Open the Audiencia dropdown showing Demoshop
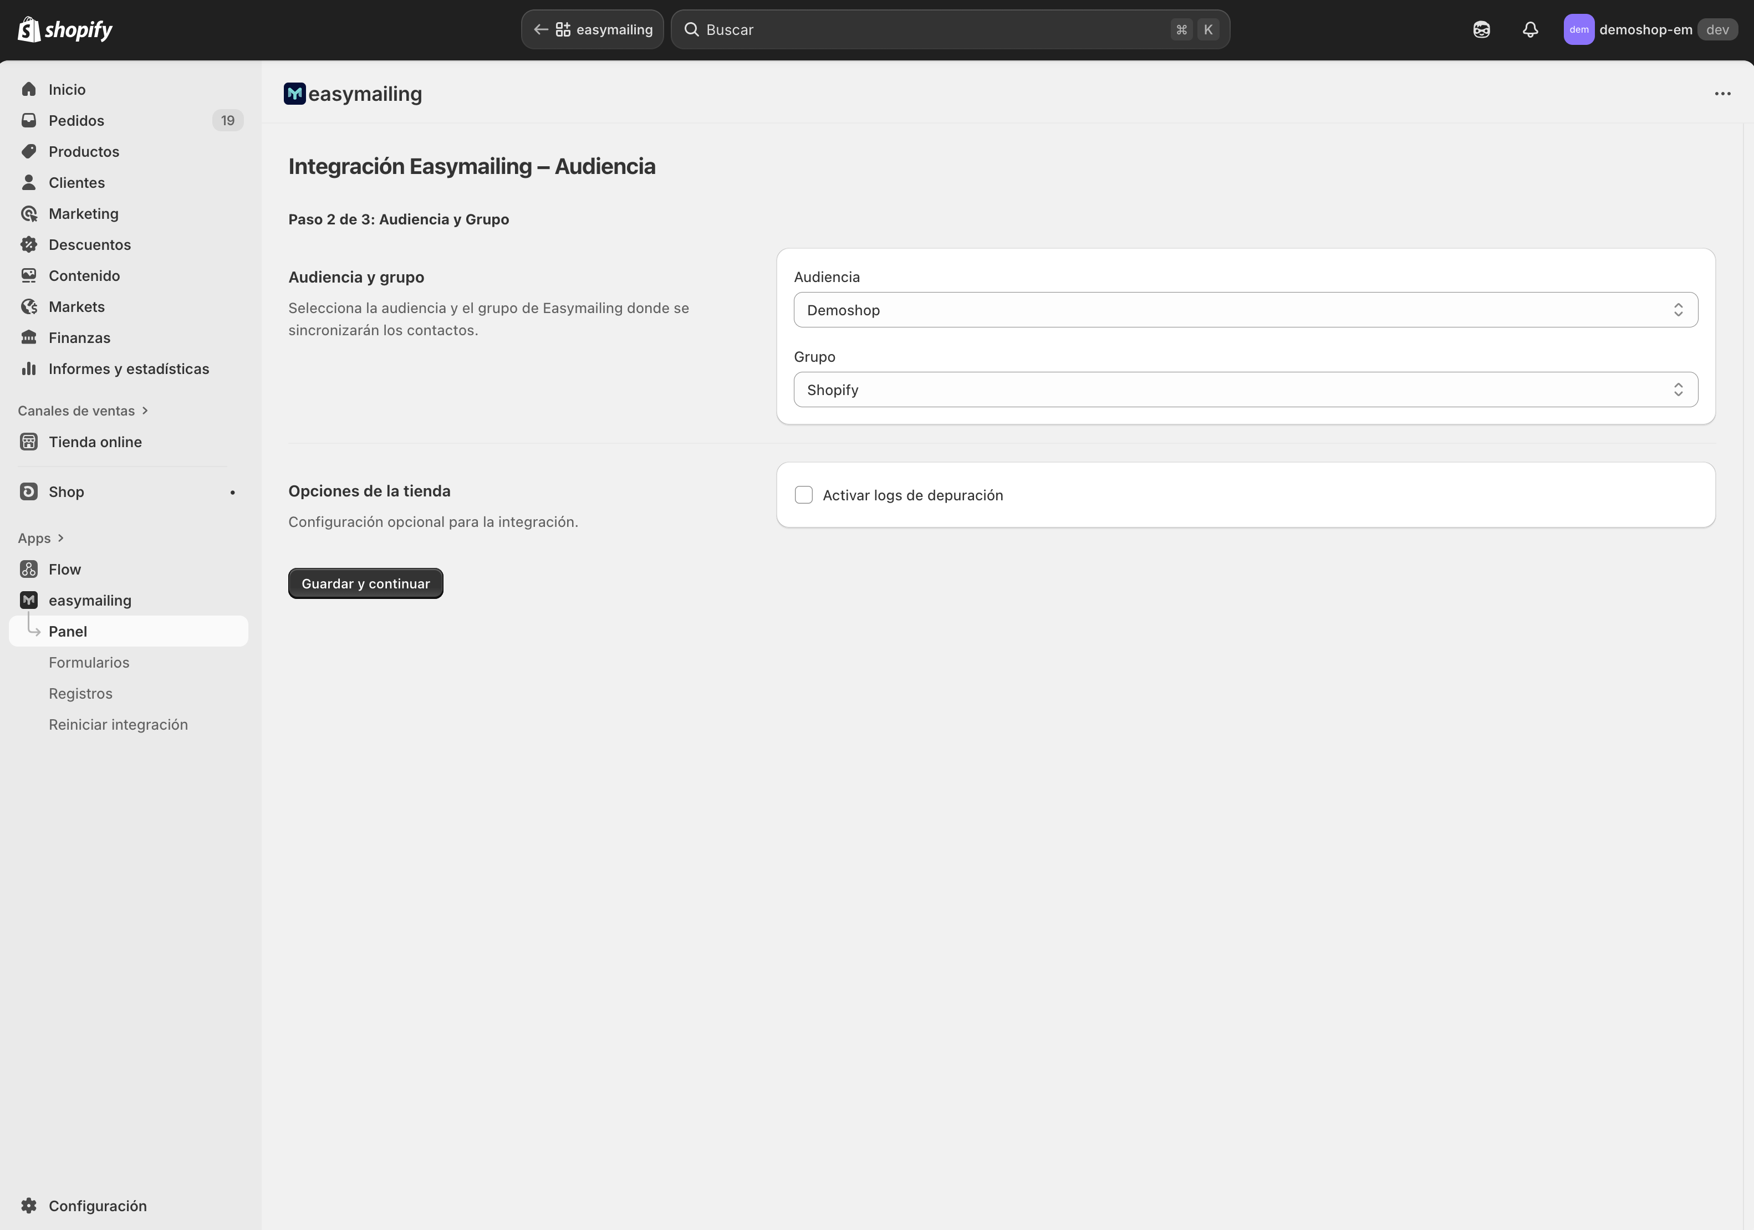The image size is (1754, 1230). tap(1245, 310)
